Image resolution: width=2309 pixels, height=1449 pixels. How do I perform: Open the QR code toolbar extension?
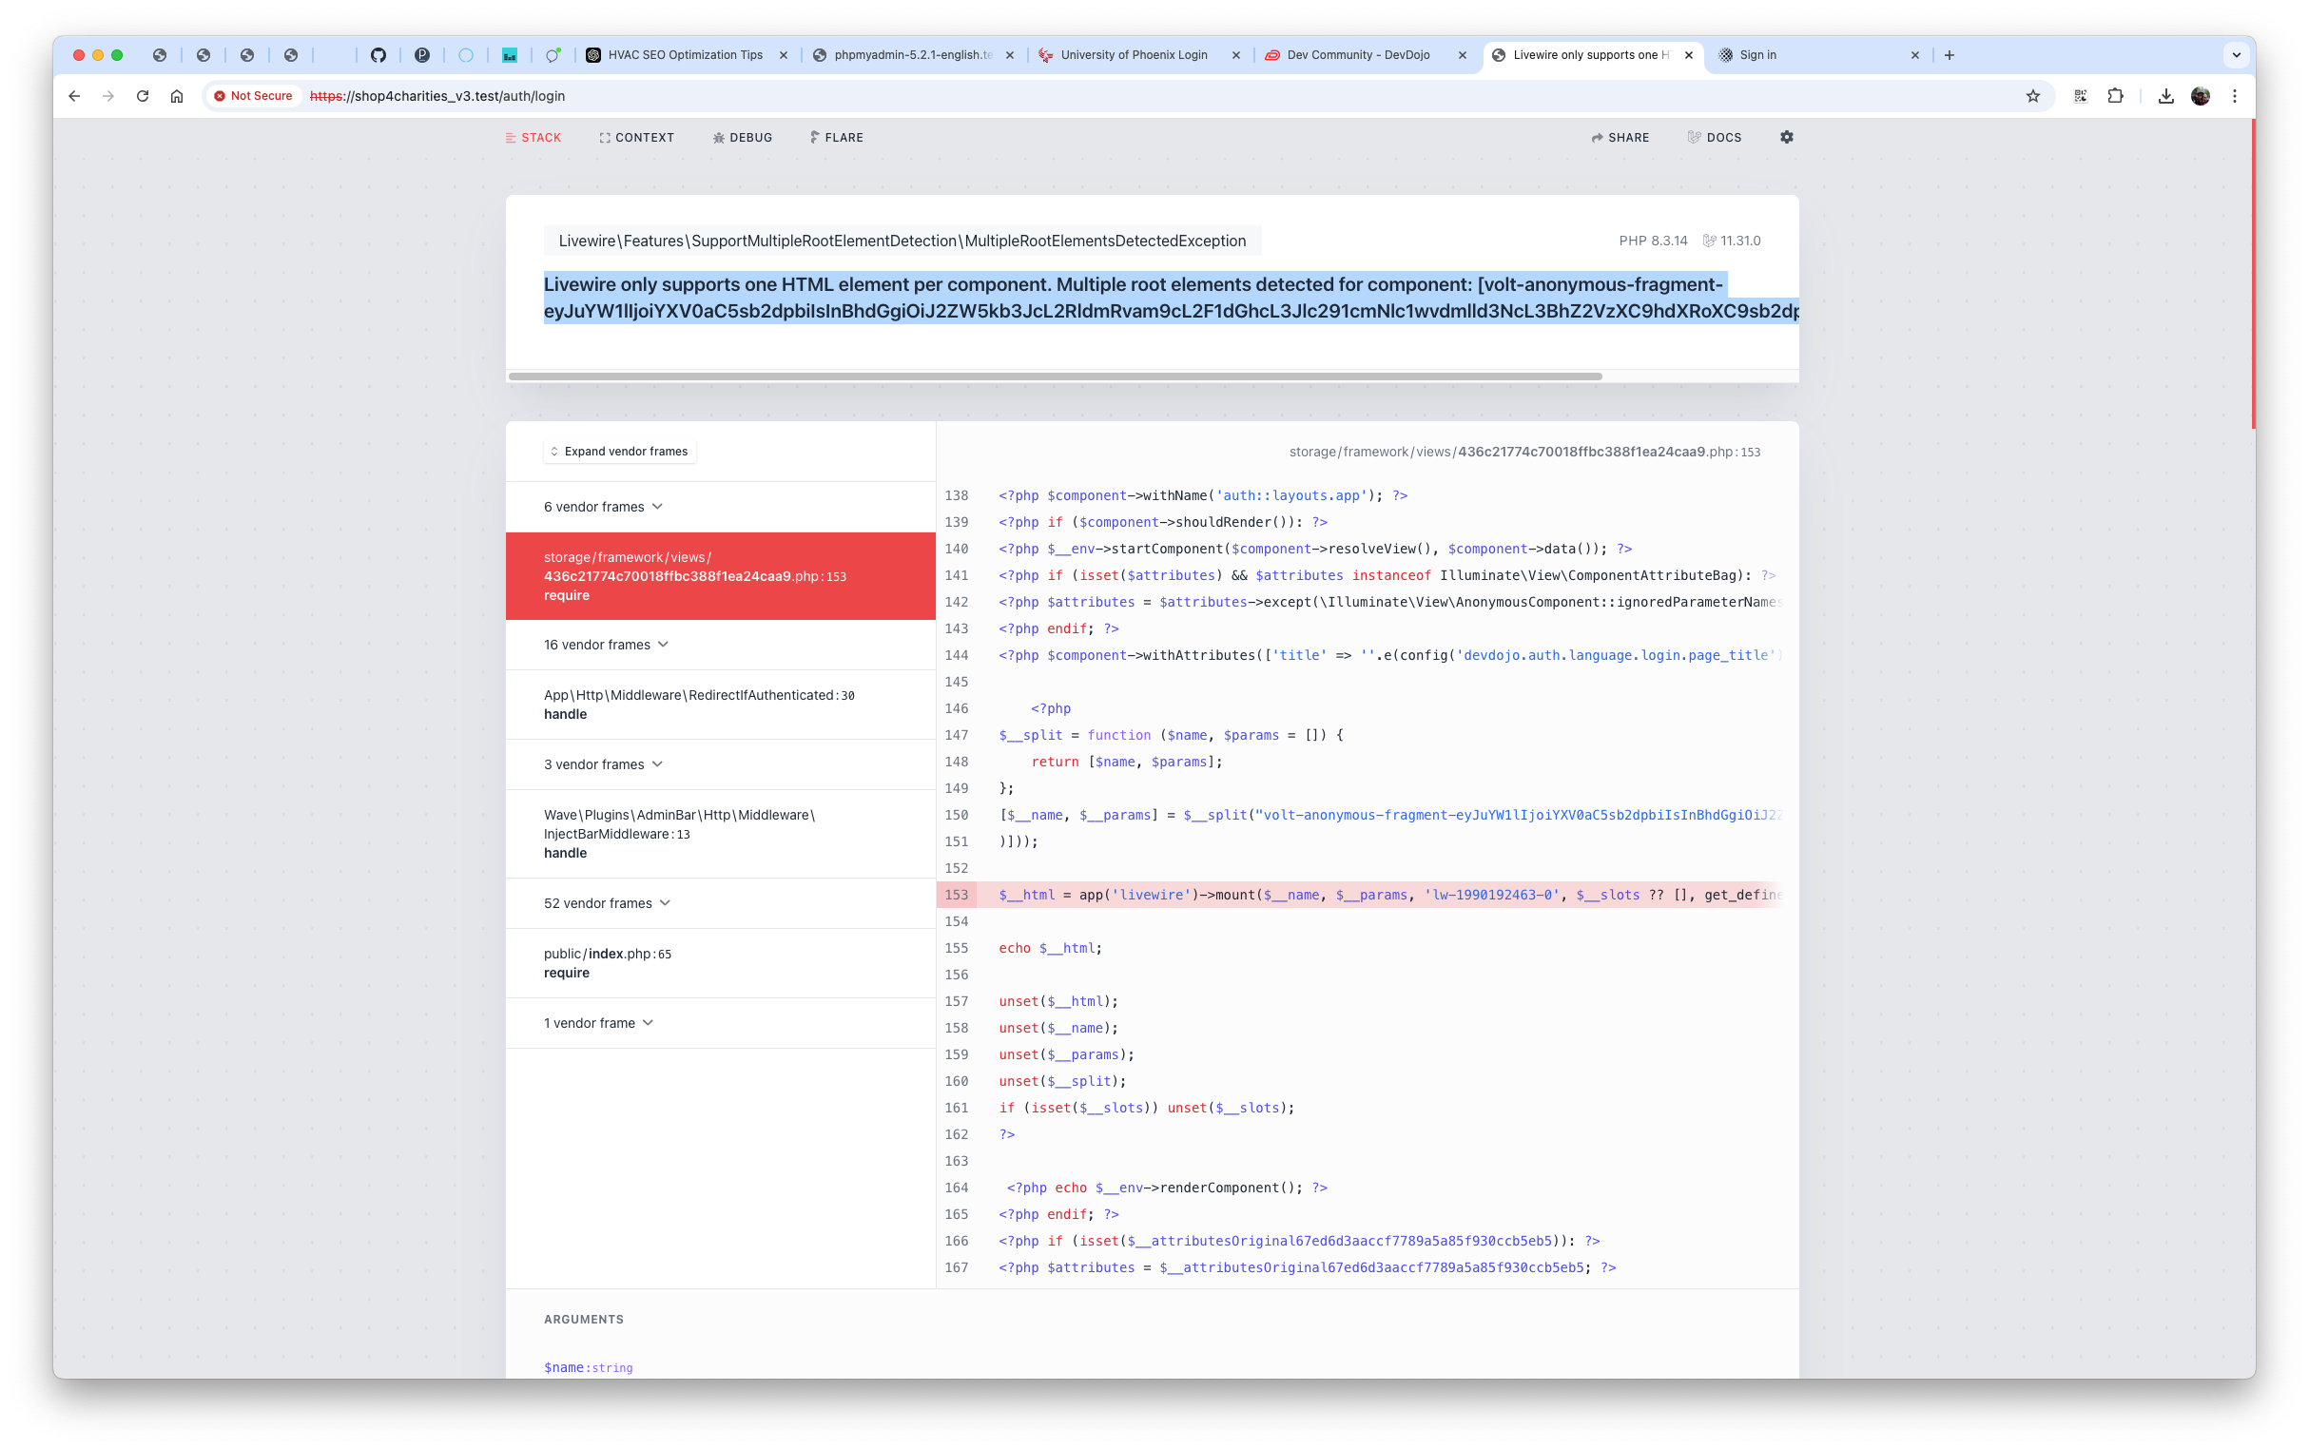[2081, 96]
